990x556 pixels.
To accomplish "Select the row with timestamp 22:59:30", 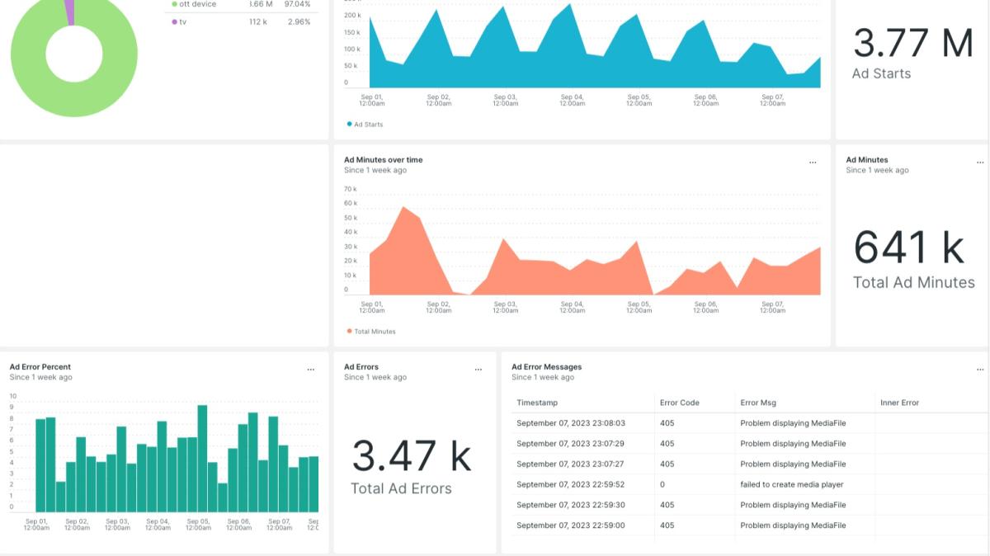I will point(571,505).
